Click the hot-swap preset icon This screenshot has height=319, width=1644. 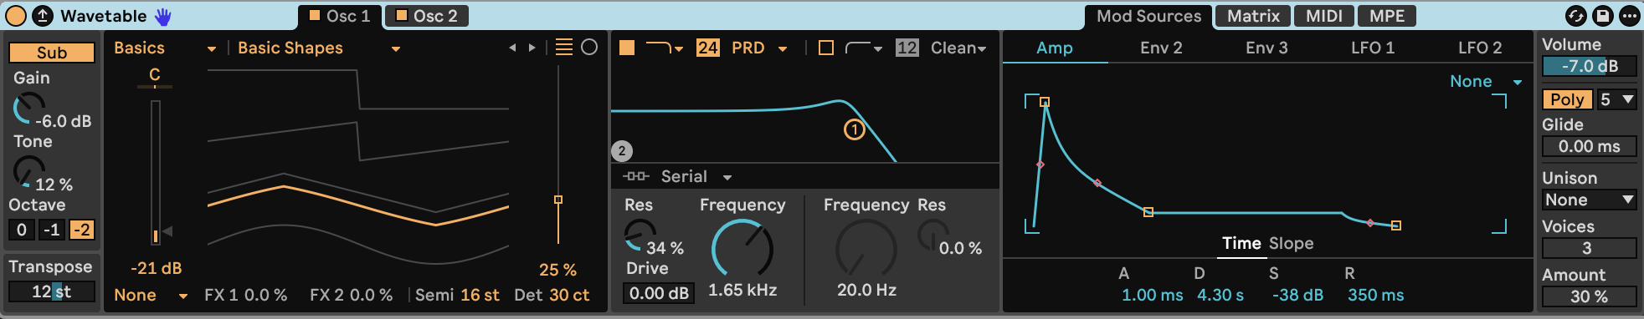tap(1575, 16)
